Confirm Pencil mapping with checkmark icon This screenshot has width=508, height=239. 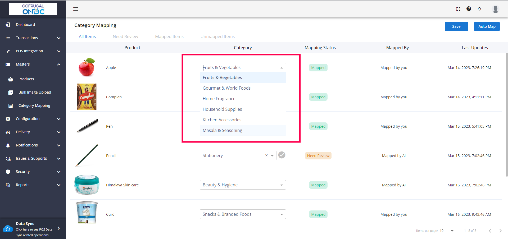point(282,155)
